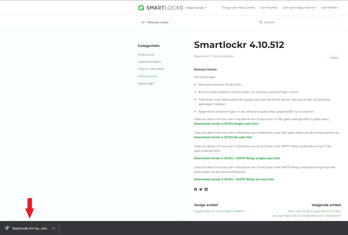Focus the Zoeken search field
The height and width of the screenshot is (235, 348).
click(x=298, y=22)
